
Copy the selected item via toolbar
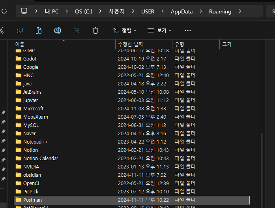[x=20, y=30]
